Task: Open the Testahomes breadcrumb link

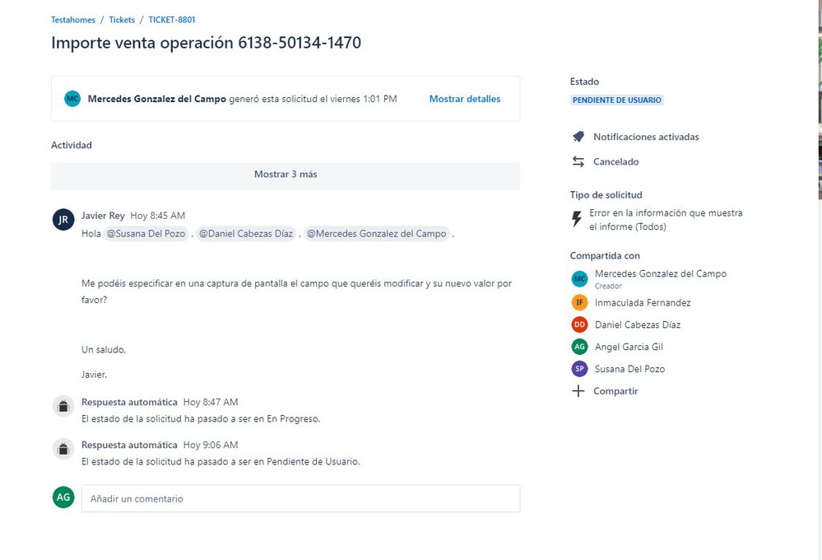Action: [x=73, y=20]
